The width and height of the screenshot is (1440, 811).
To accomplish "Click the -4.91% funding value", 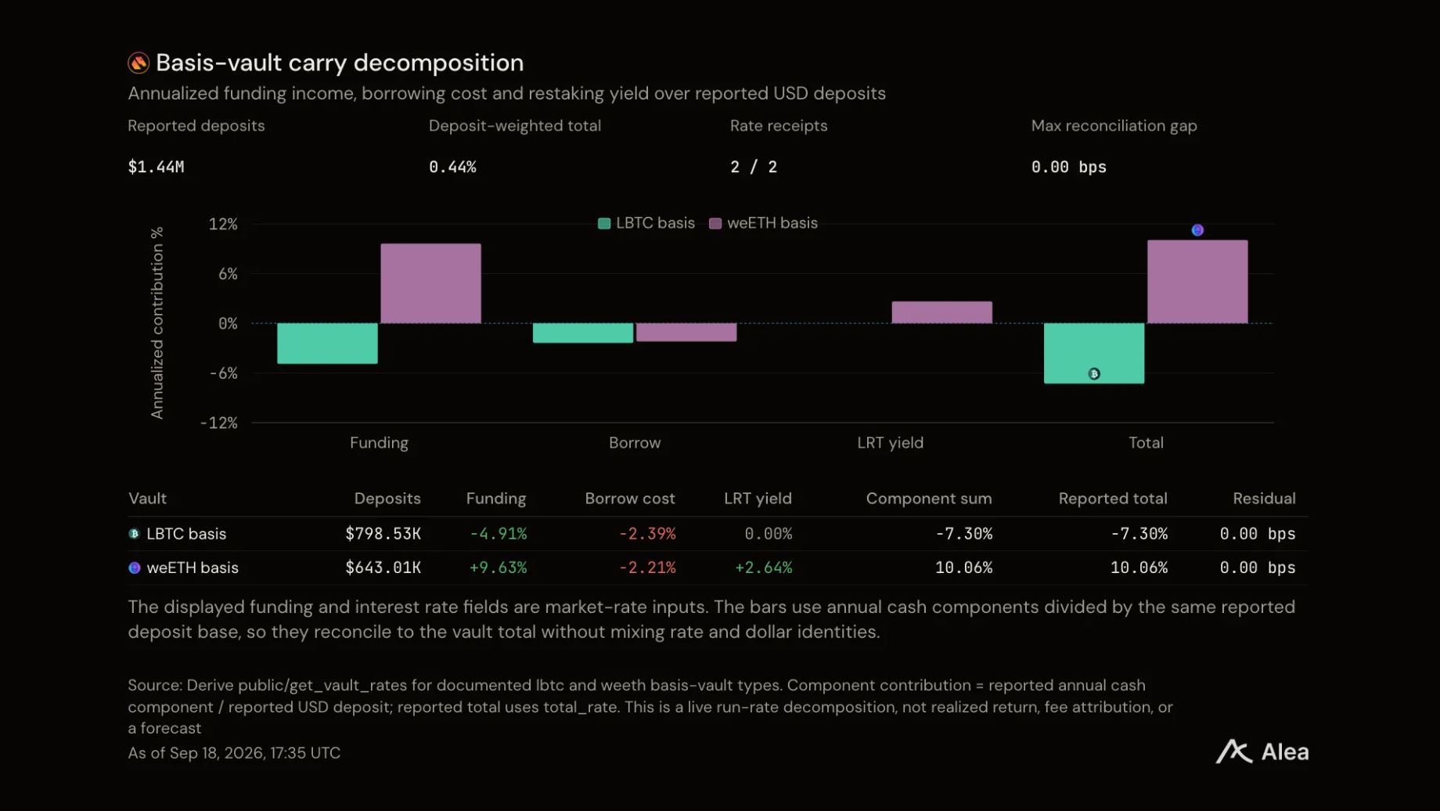I will (498, 534).
